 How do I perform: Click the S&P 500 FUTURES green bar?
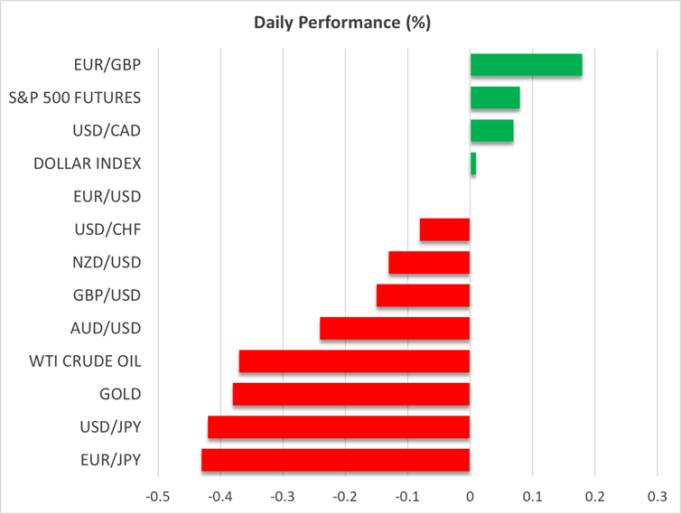pos(495,98)
